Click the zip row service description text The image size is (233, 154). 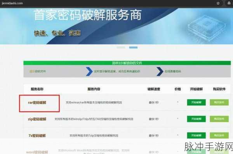coord(94,119)
